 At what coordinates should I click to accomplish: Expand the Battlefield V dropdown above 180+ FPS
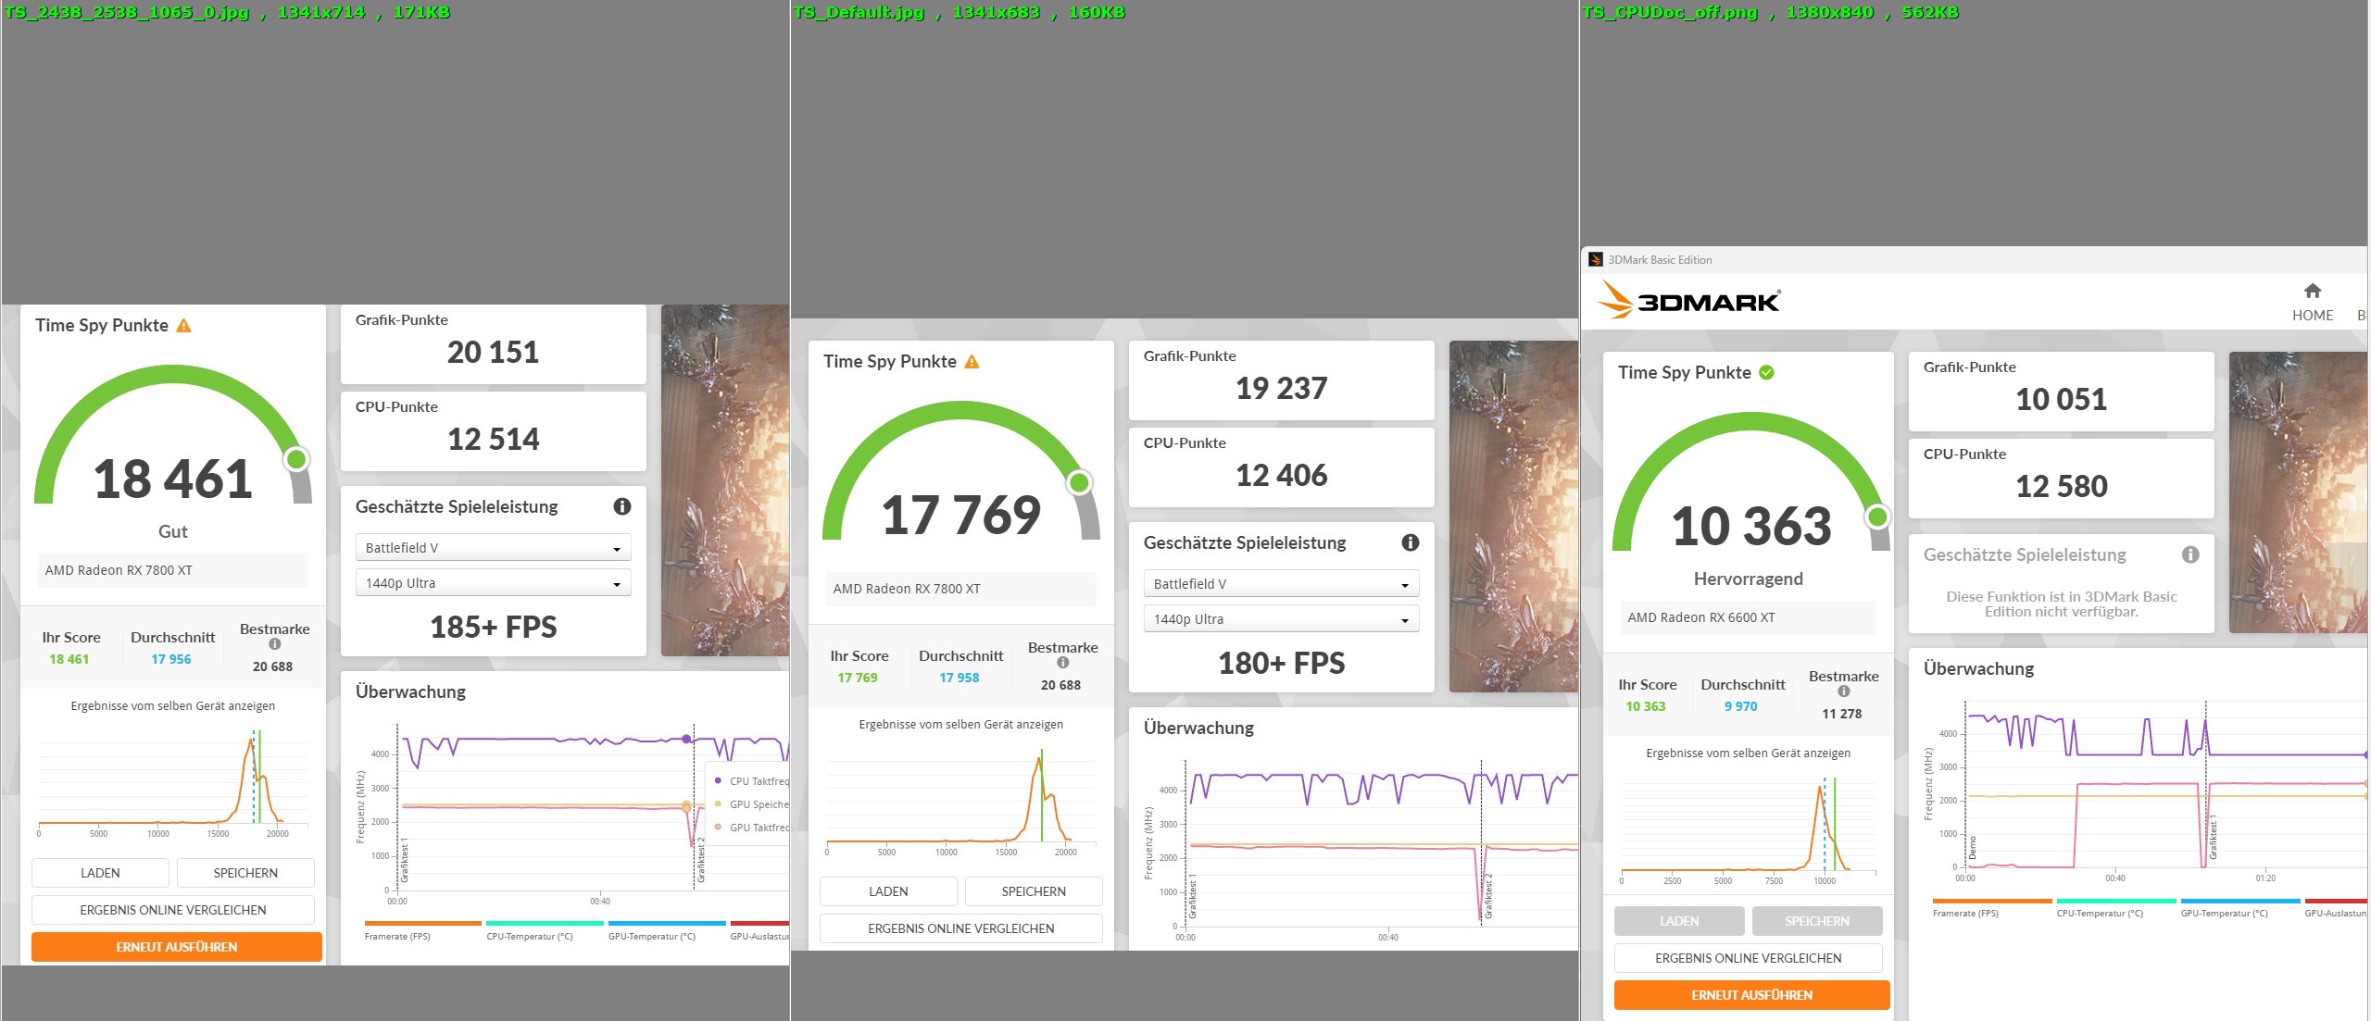point(1281,584)
